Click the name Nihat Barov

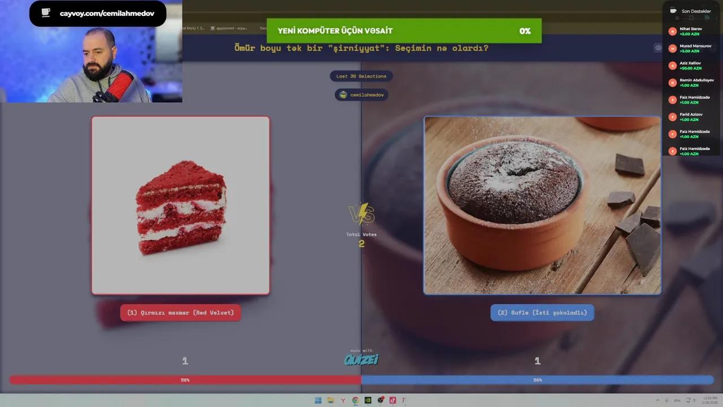[x=691, y=29]
